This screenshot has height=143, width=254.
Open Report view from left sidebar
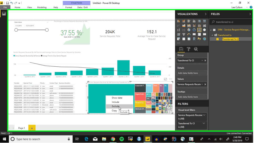[4, 14]
